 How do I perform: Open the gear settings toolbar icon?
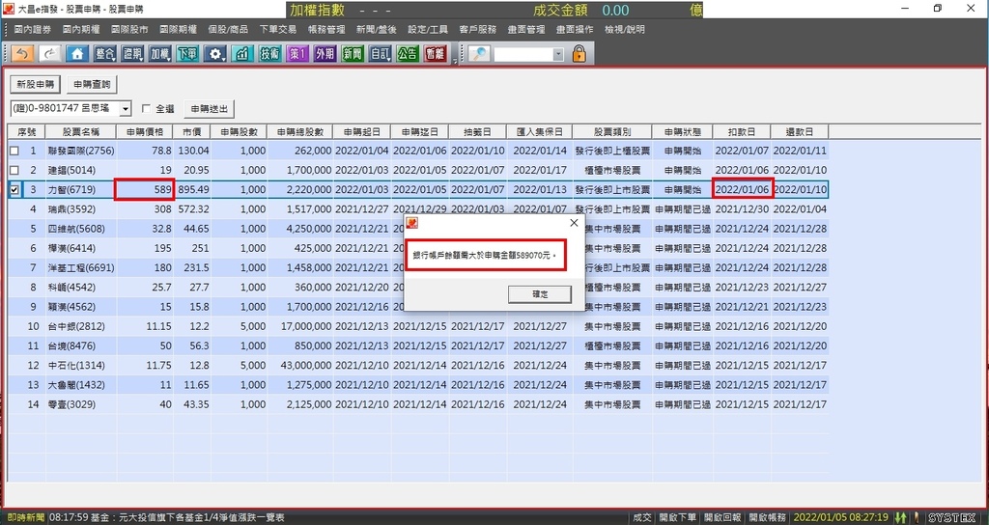pos(214,54)
